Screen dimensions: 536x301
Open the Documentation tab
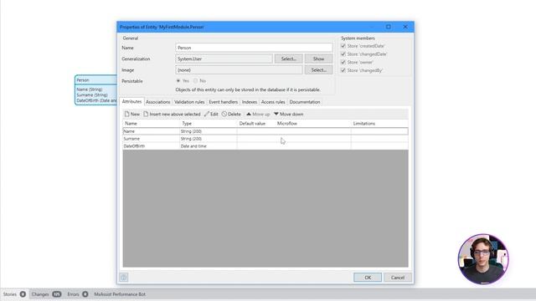(305, 102)
